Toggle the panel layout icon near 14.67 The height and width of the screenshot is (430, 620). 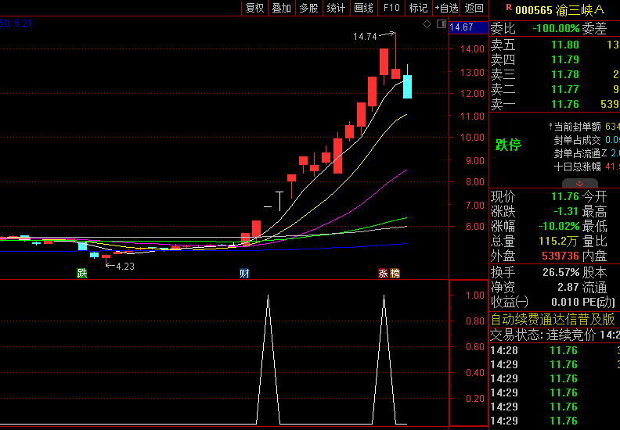pos(441,25)
